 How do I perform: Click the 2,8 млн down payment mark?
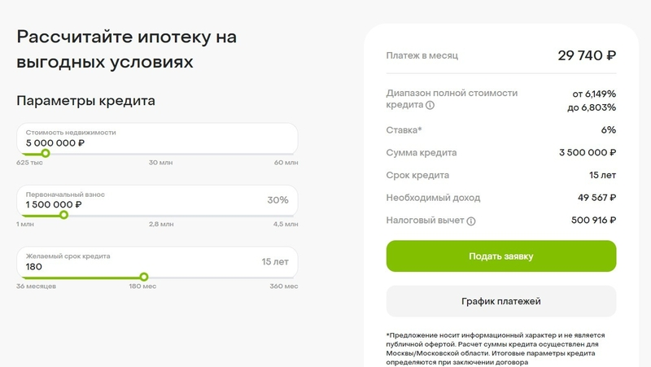click(160, 225)
